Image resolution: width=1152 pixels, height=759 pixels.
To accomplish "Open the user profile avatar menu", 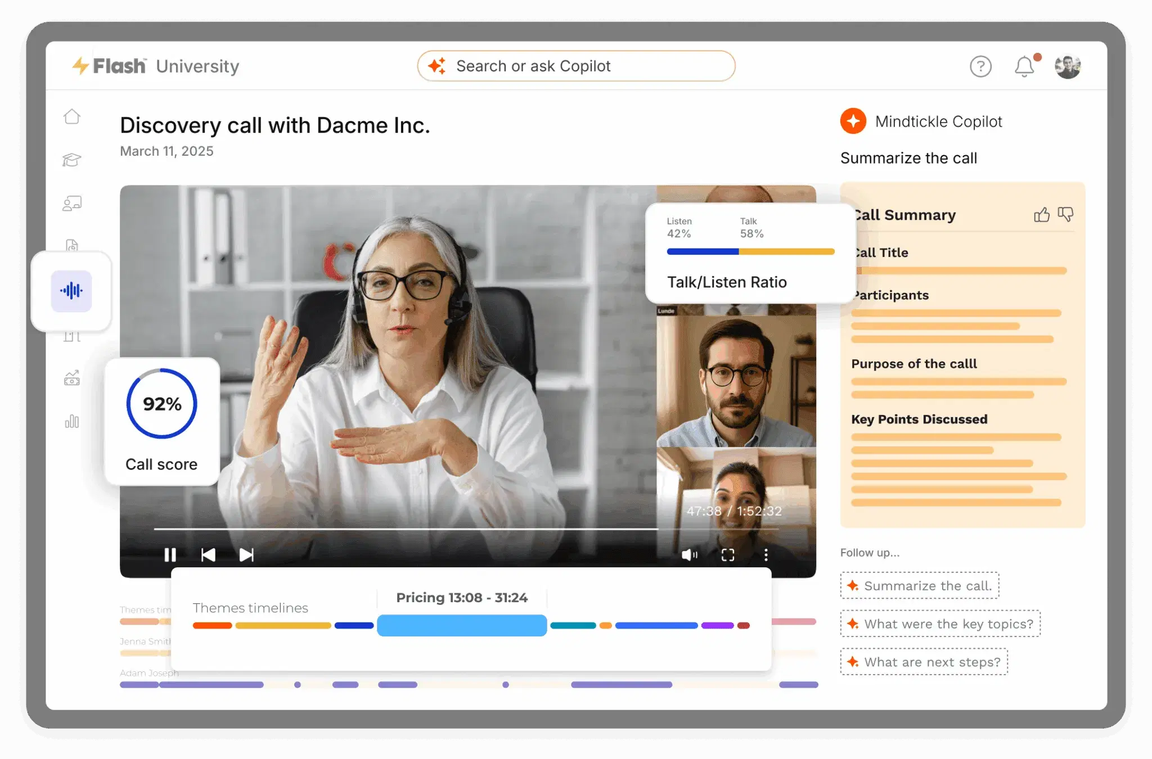I will coord(1067,66).
